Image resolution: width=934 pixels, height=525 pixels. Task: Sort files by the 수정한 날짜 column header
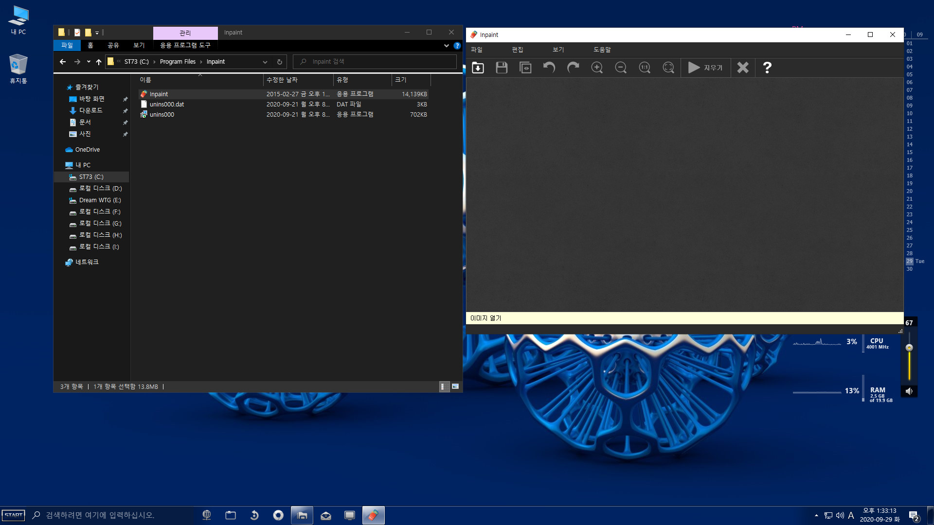coord(298,80)
